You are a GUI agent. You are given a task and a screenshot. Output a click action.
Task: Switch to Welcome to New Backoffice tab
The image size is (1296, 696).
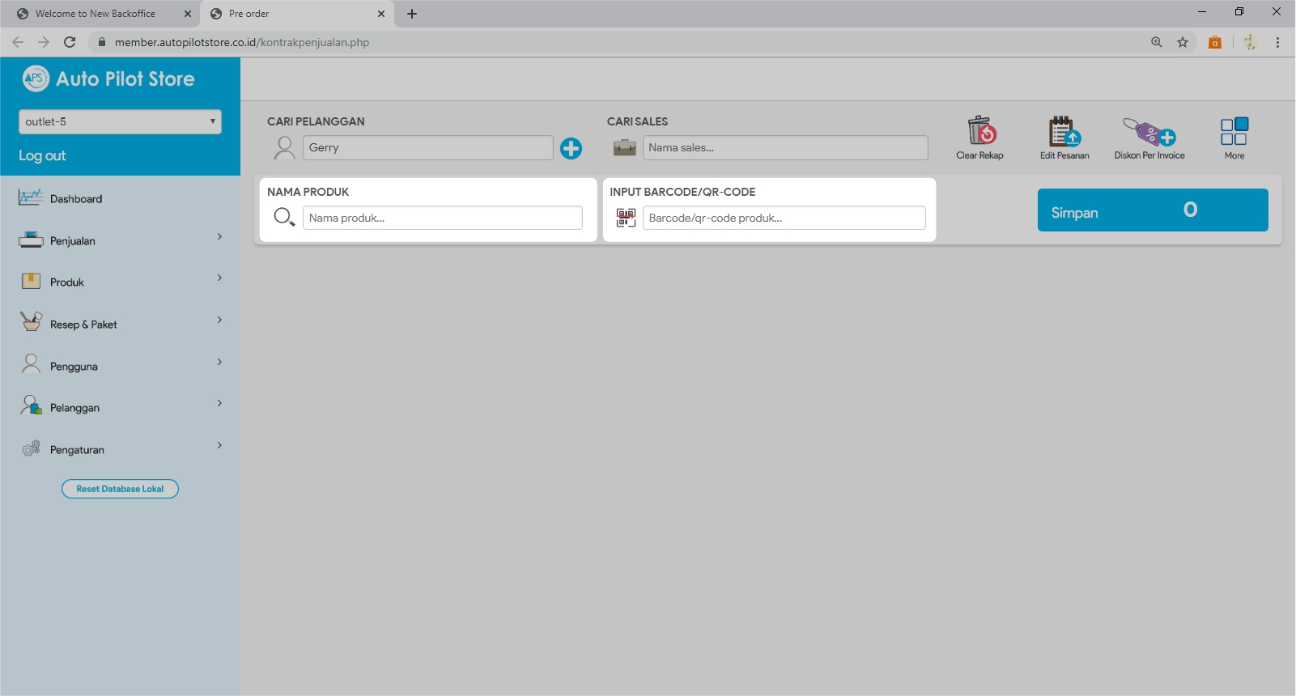click(96, 14)
